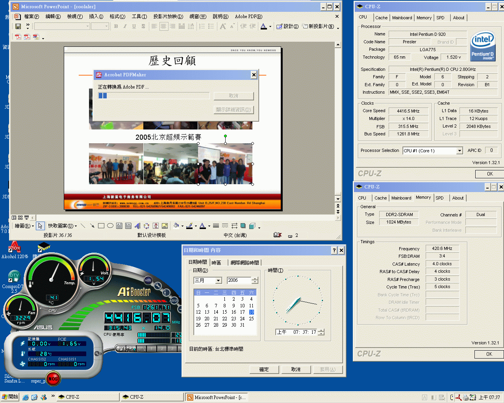The height and width of the screenshot is (403, 504).
Task: Switch to Mainboard tab in top CPU-Z
Action: [x=402, y=18]
